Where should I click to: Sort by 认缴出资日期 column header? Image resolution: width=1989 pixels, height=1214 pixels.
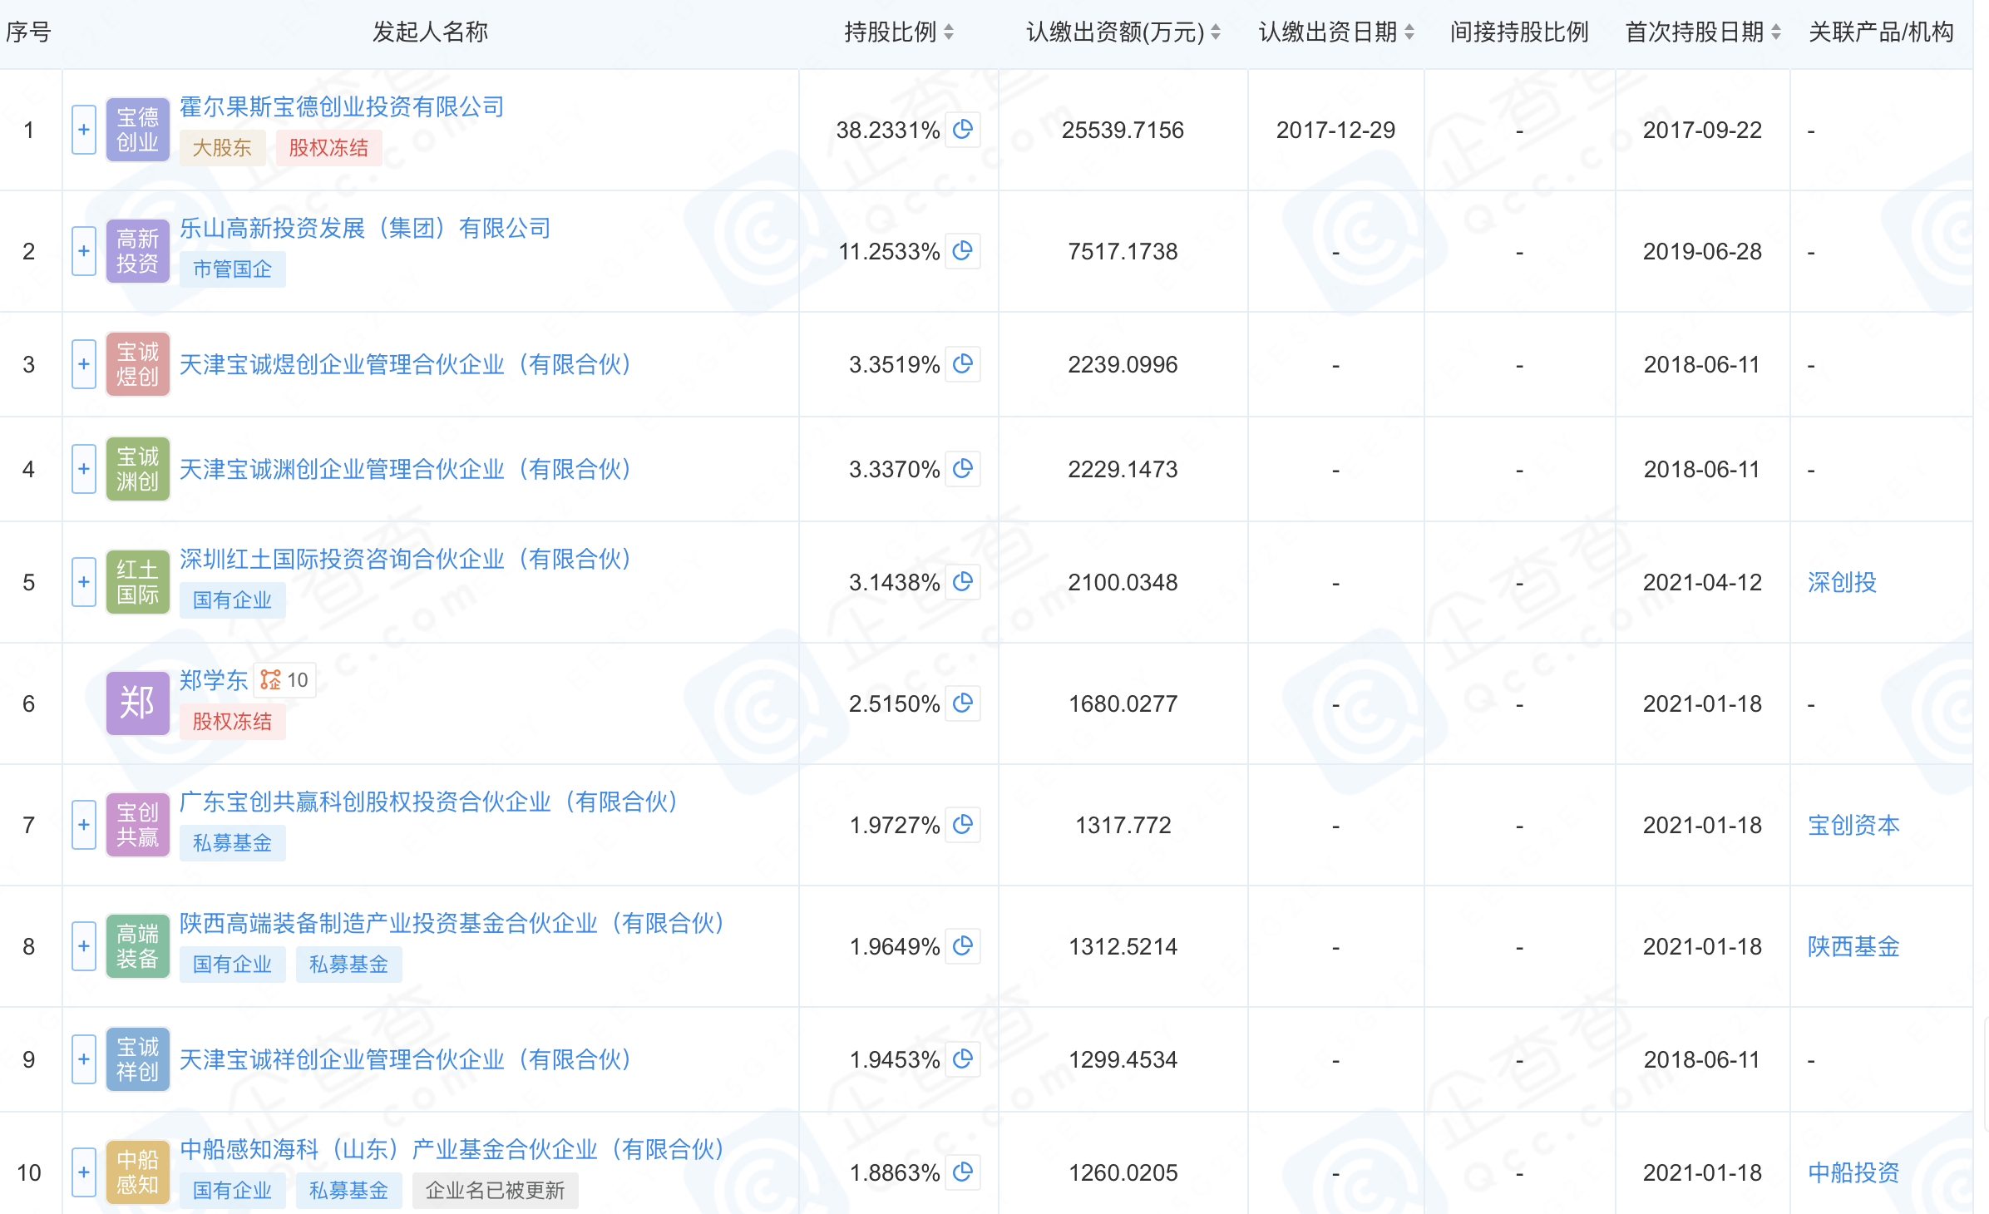click(x=1336, y=32)
